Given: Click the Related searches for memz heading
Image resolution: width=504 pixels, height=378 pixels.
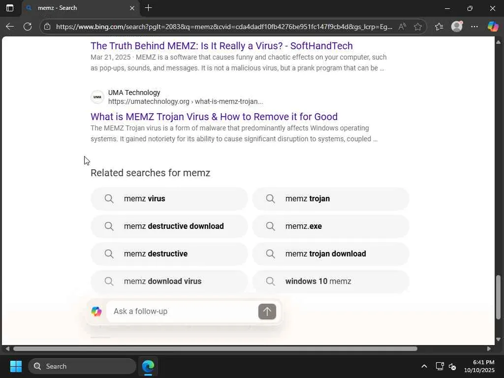Looking at the screenshot, I should click(151, 173).
